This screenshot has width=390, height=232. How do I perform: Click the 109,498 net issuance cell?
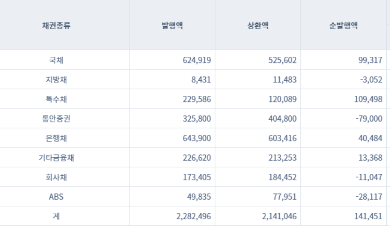click(x=368, y=99)
